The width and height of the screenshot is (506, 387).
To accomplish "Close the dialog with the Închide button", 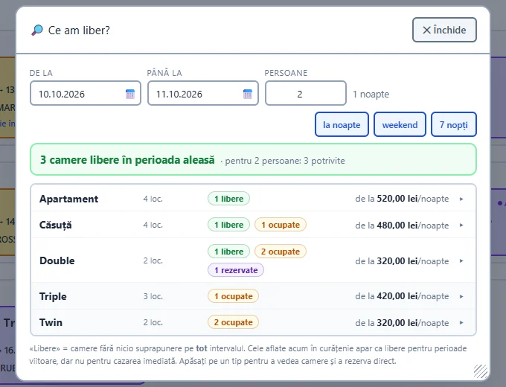I will [444, 30].
